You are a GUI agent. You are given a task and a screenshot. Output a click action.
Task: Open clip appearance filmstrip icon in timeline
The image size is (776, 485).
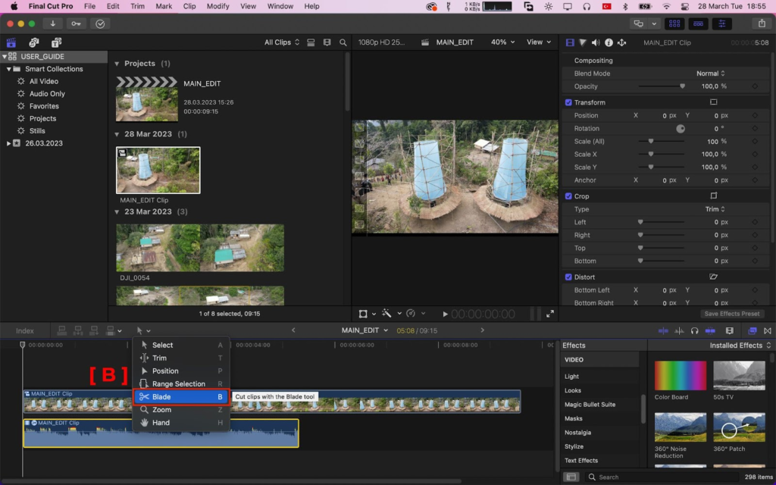(729, 330)
